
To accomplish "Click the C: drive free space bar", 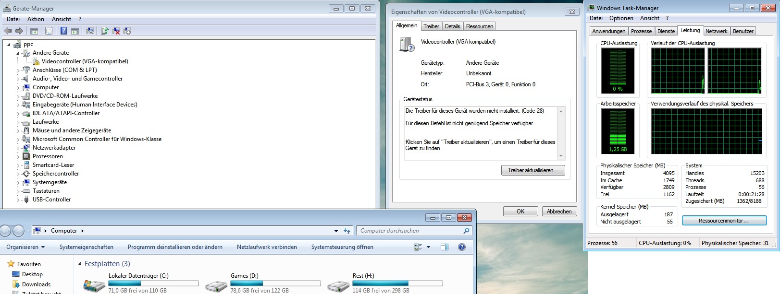I will pos(154,283).
